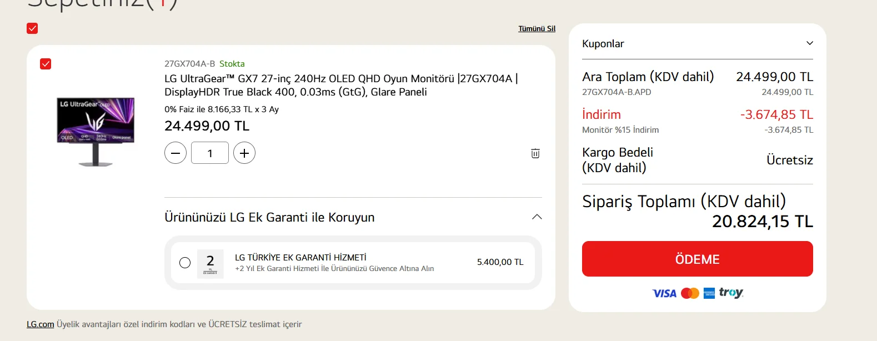Decrease quantity with the minus button
This screenshot has height=341, width=877.
point(176,153)
